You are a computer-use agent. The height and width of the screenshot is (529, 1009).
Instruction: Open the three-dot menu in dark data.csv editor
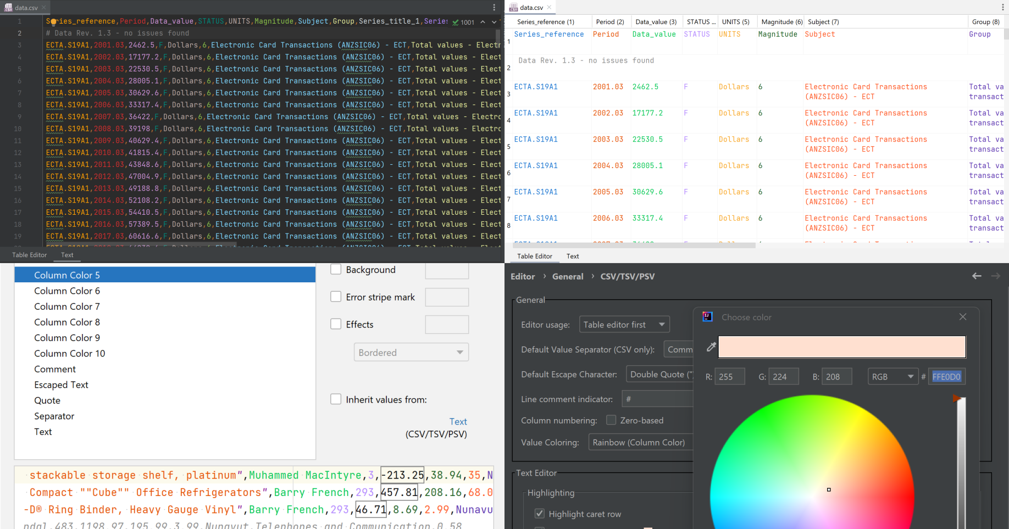(494, 8)
